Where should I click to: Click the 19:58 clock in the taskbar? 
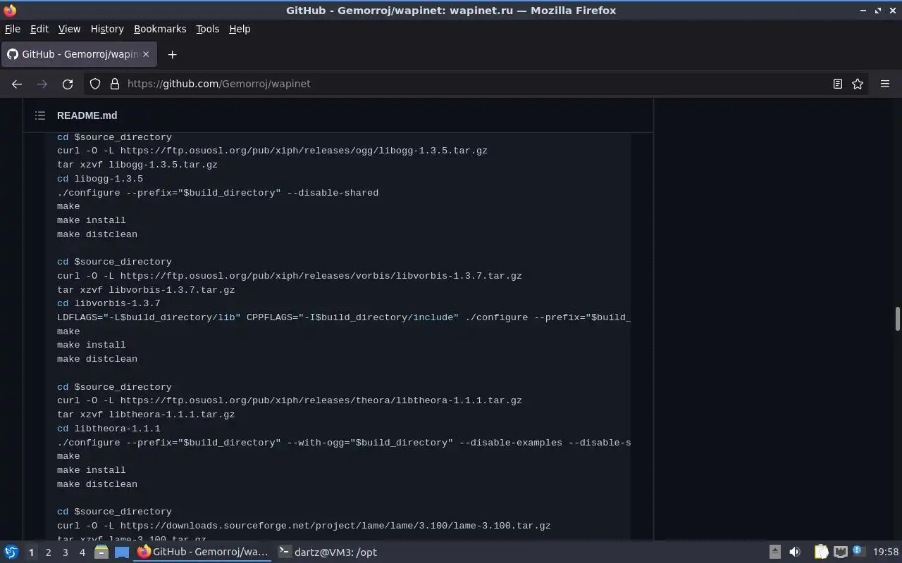coord(886,552)
